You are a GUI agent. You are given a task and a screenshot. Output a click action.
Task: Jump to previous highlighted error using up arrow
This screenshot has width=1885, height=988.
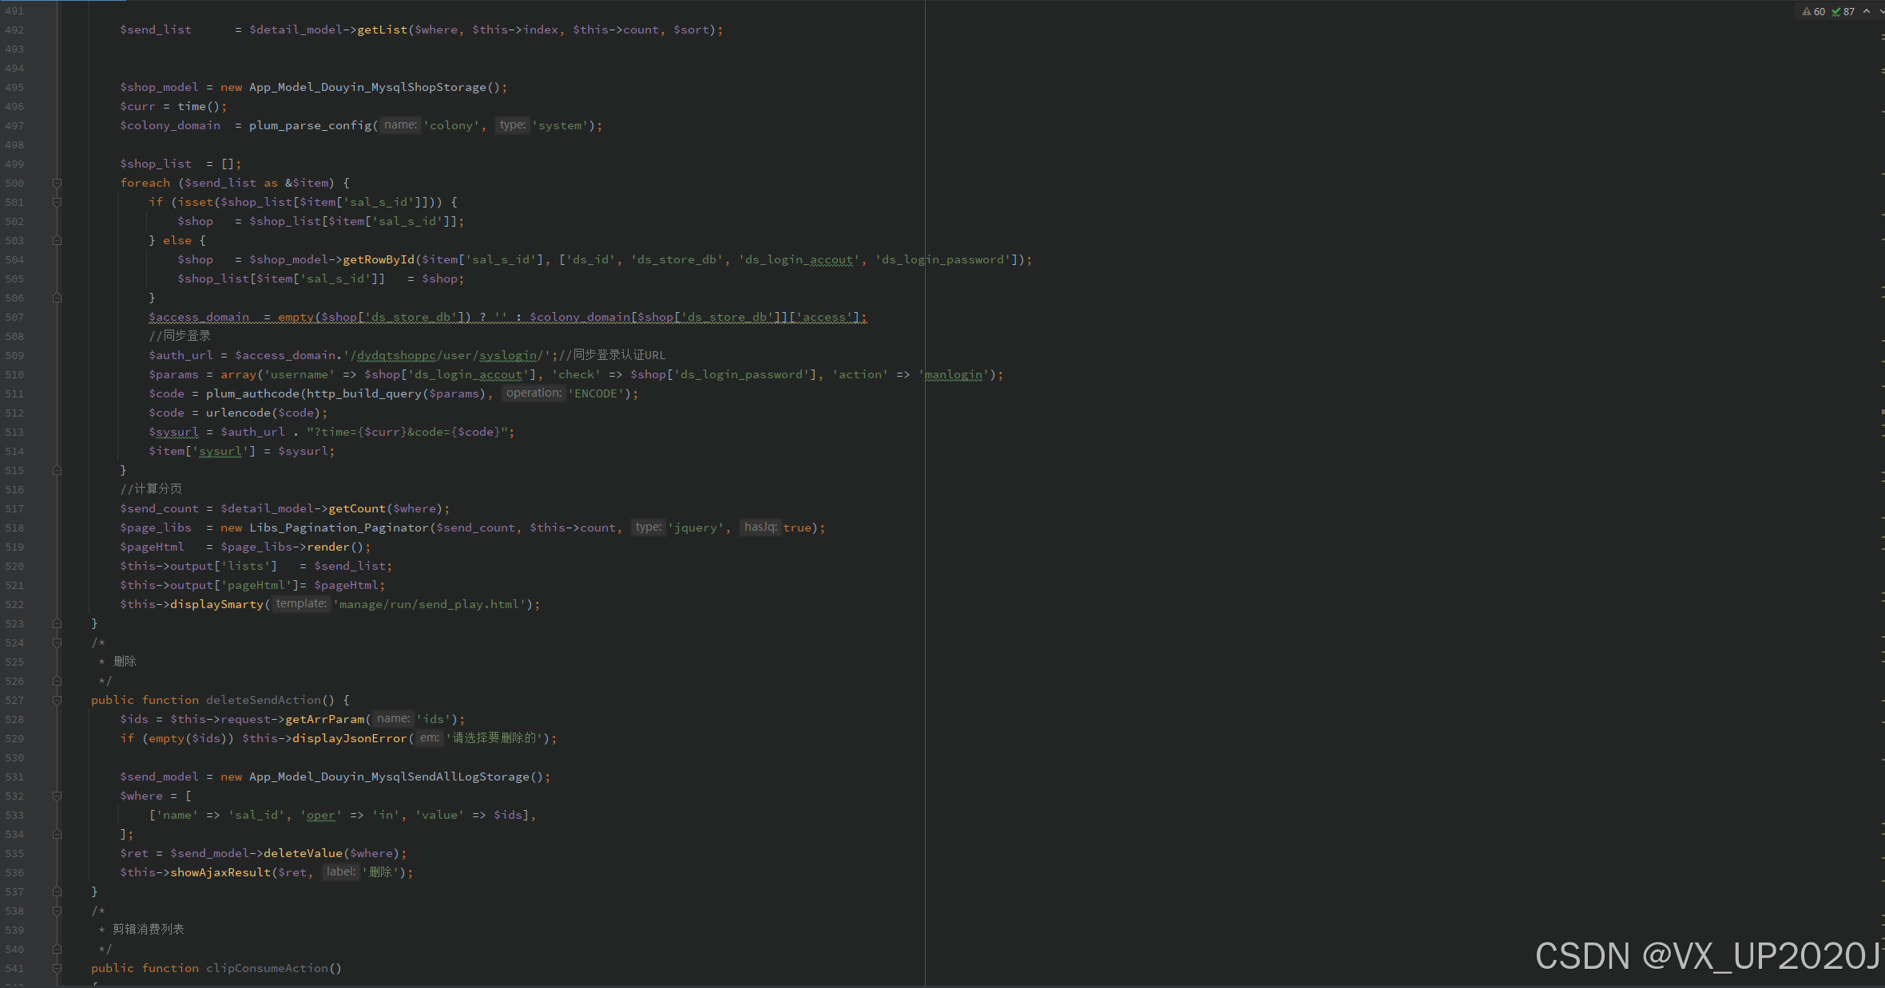point(1867,11)
